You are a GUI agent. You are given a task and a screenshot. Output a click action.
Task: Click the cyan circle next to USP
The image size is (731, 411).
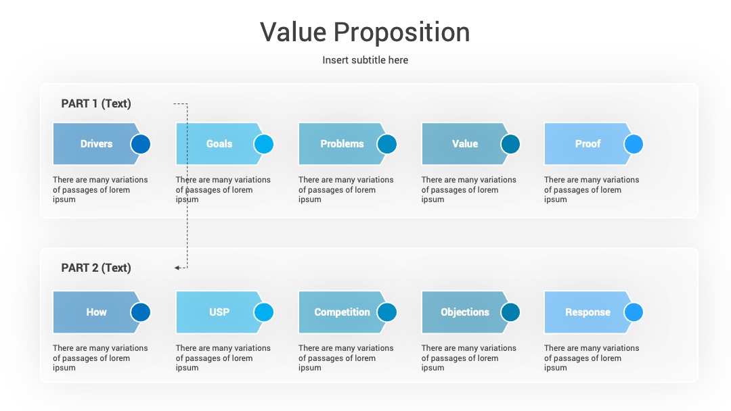pos(263,312)
